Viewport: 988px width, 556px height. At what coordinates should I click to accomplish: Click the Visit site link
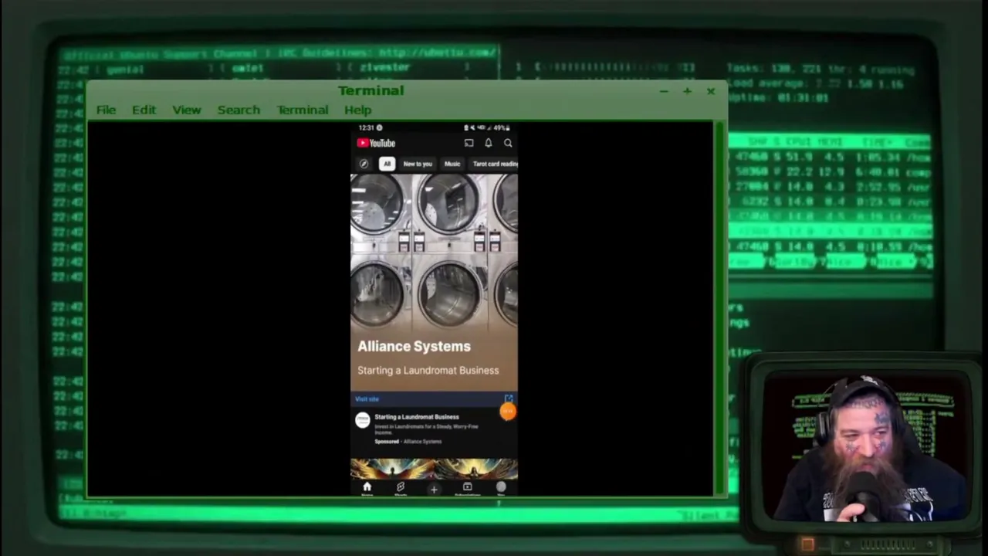click(367, 399)
